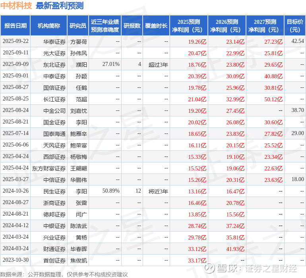Click target price 42.54
The width and height of the screenshot is (306, 278).
pos(298,41)
